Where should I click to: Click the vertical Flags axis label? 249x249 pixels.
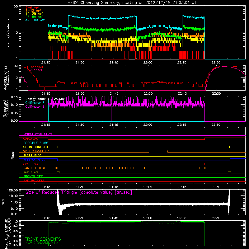[x=12, y=155]
